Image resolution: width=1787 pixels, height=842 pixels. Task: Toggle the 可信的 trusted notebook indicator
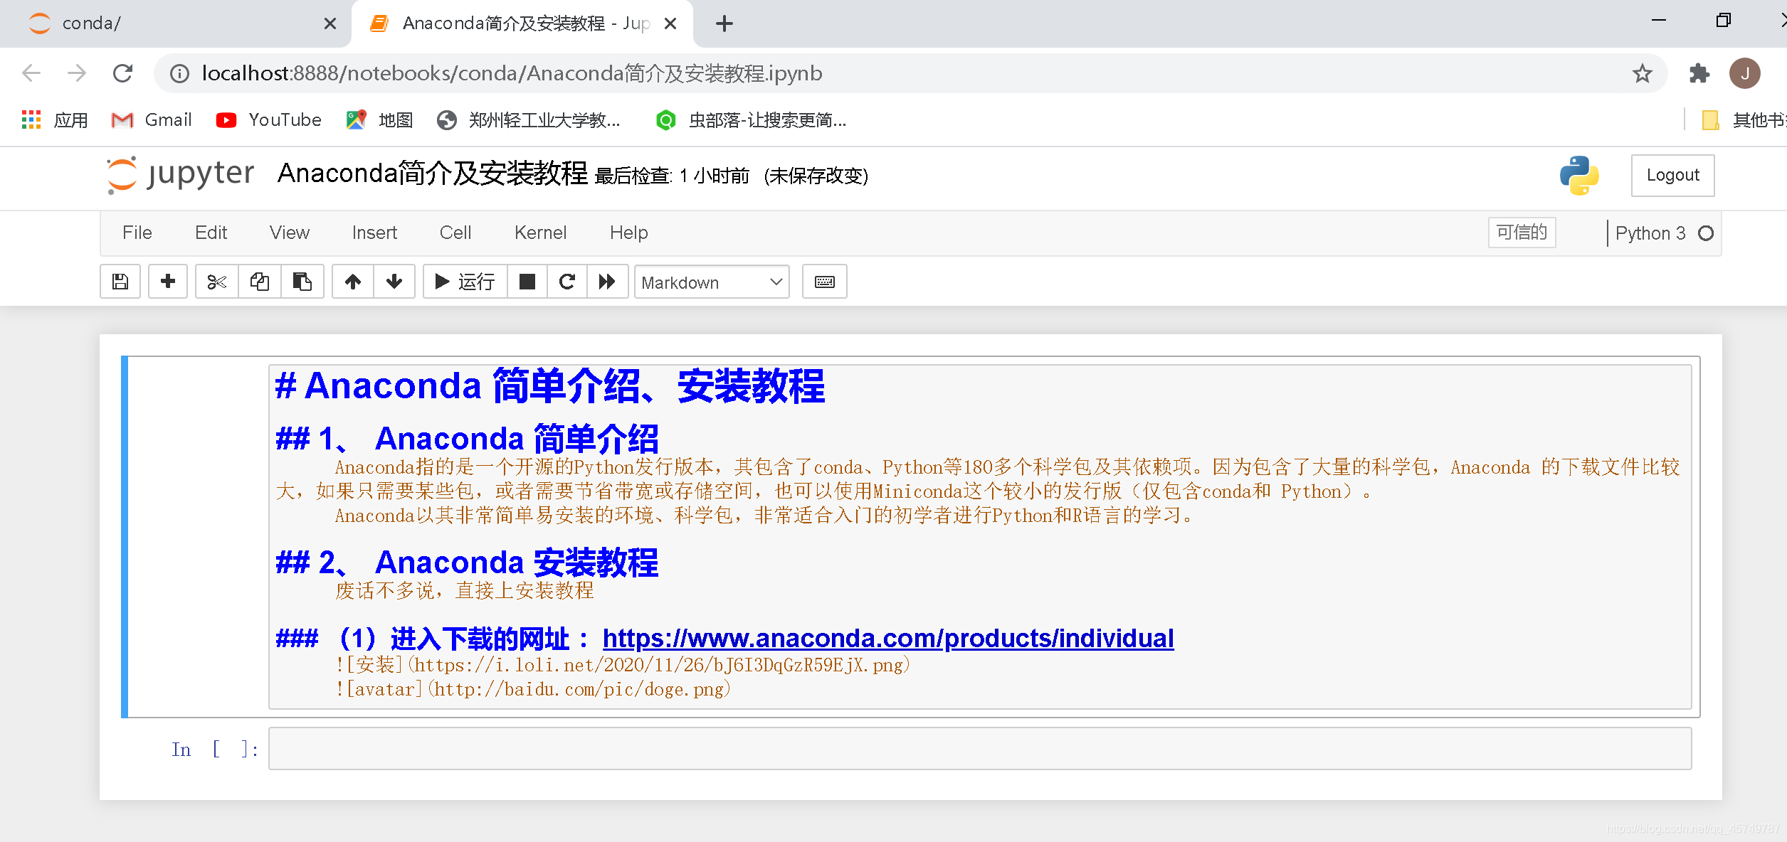point(1522,233)
